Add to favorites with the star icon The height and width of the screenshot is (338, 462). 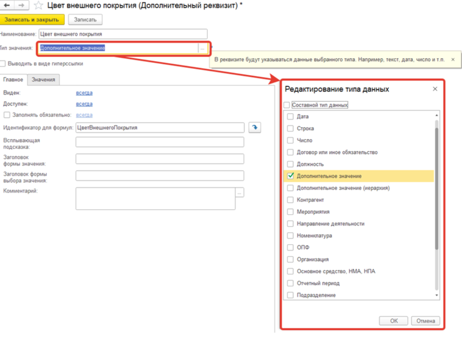click(x=38, y=5)
